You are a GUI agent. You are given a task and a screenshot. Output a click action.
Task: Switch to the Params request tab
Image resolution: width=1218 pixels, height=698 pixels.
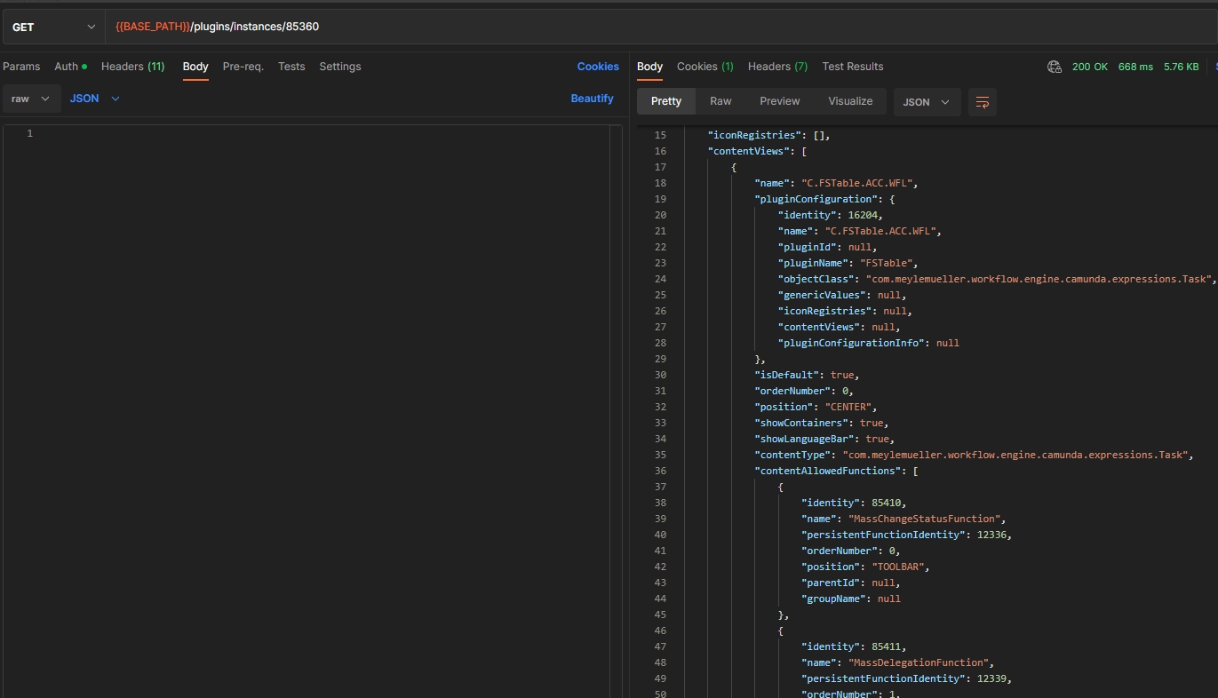coord(21,67)
